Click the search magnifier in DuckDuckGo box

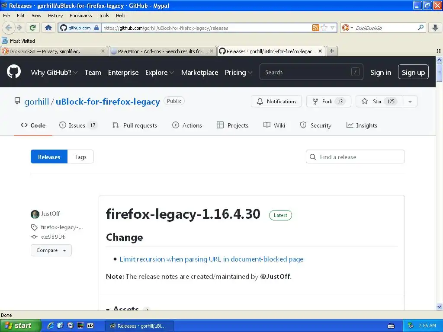click(x=421, y=28)
